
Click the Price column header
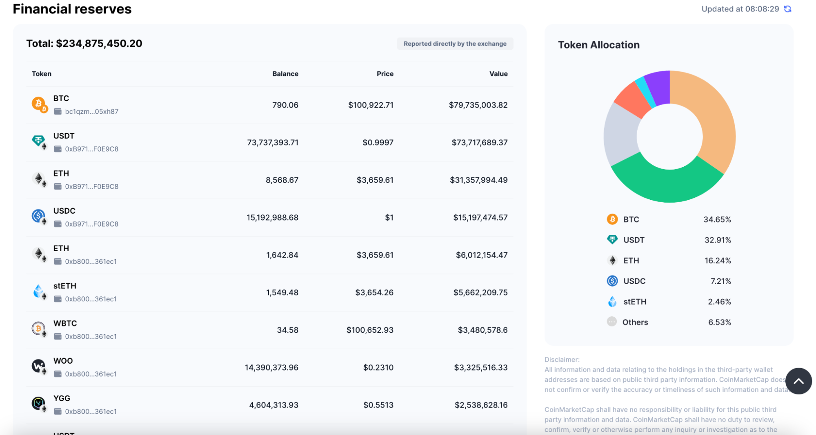click(x=385, y=74)
